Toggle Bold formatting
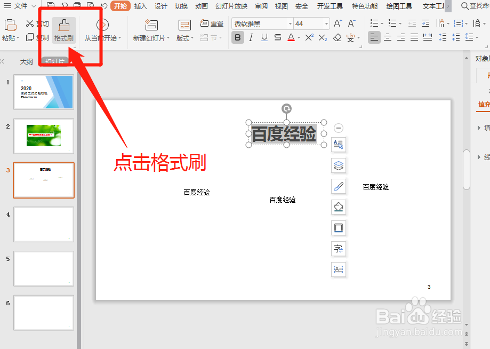Screen dimensions: 490x349 point(238,37)
